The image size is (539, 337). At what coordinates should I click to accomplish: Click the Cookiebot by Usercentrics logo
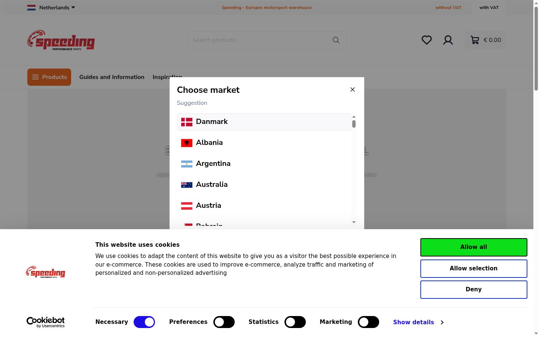[x=46, y=322]
